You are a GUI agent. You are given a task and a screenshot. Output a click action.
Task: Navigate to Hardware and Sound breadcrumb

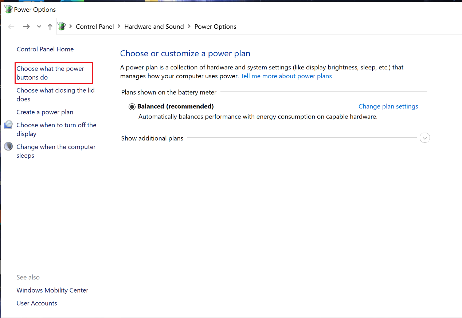154,27
